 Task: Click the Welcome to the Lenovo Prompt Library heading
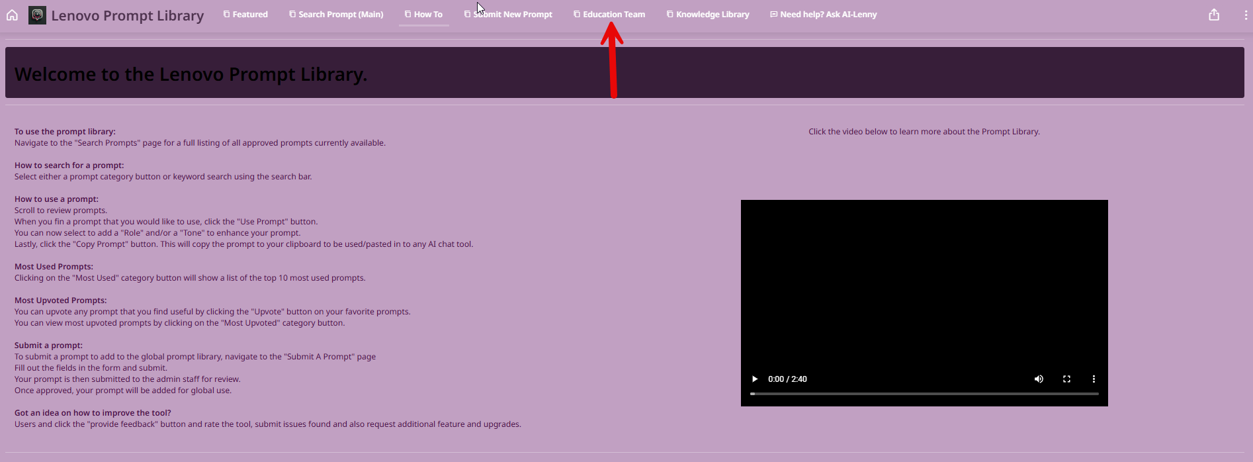pyautogui.click(x=191, y=74)
